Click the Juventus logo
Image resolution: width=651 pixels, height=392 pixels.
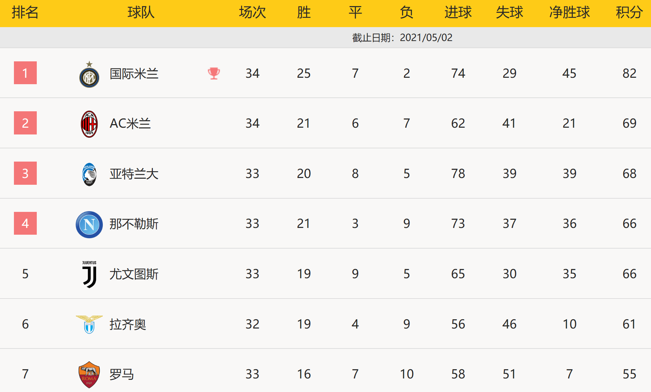89,274
